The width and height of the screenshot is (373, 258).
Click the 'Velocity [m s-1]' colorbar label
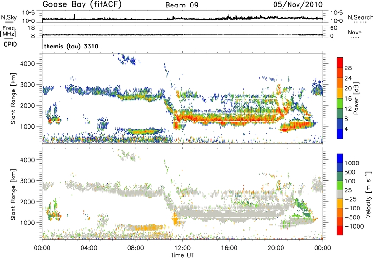pyautogui.click(x=368, y=194)
